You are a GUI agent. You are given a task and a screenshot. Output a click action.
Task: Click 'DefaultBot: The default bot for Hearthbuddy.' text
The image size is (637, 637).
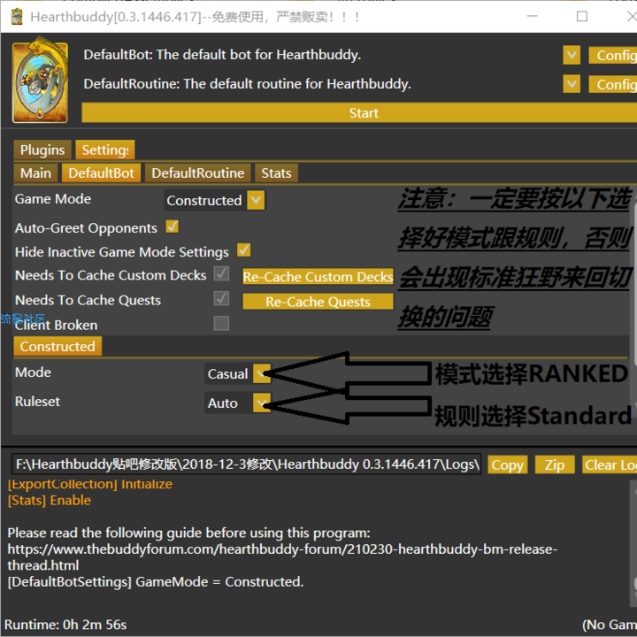pyautogui.click(x=222, y=55)
